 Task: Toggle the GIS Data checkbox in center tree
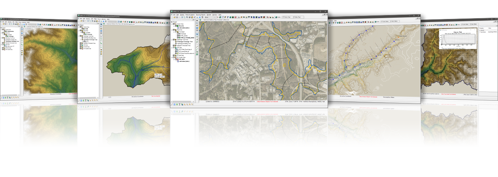[174, 48]
